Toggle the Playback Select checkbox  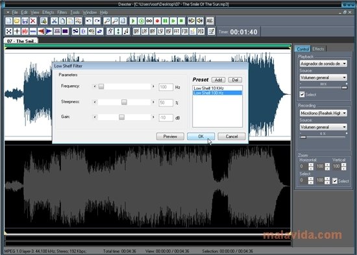[302, 95]
